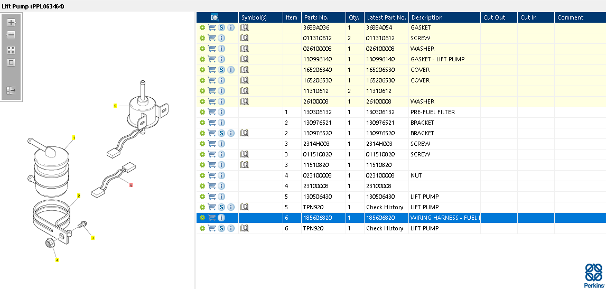Click the Cut In column header

(x=536, y=17)
